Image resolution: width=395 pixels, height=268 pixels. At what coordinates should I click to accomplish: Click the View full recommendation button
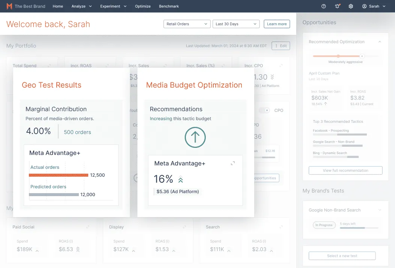[345, 170]
